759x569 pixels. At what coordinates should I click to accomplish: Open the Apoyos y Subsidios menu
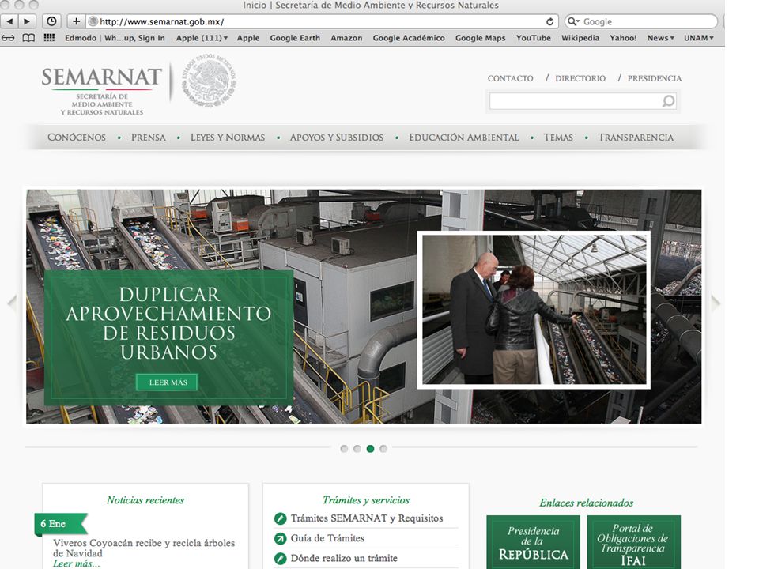point(337,138)
